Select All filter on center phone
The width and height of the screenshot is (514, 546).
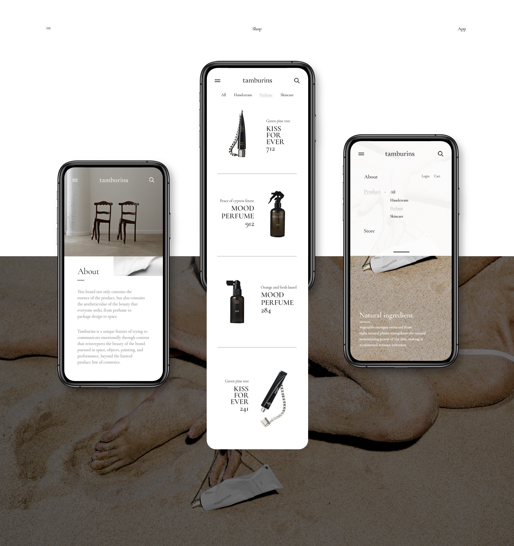(x=224, y=95)
